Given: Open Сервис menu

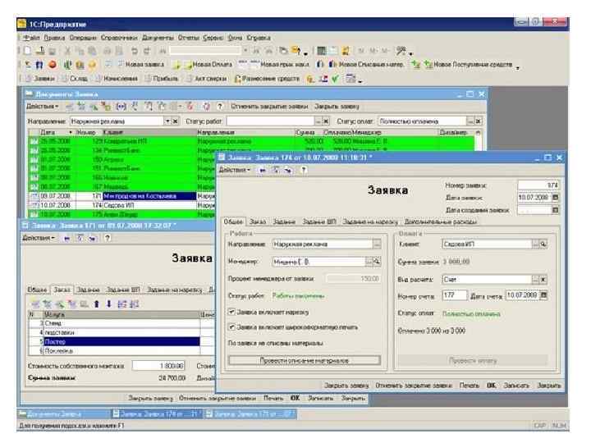Looking at the screenshot, I should [x=213, y=38].
